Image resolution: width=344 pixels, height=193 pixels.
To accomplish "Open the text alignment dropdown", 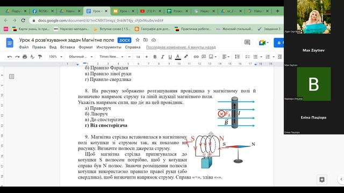I will [x=226, y=57].
